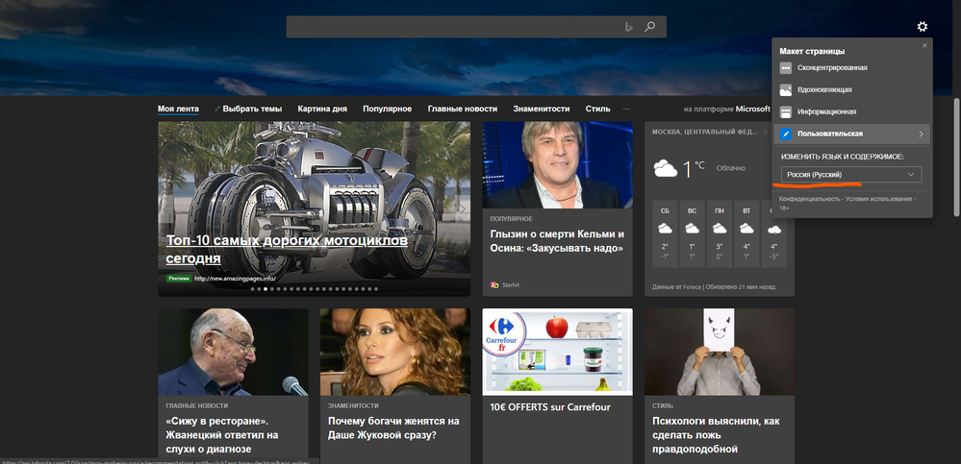Click the Жванецкий article photo

pyautogui.click(x=233, y=352)
